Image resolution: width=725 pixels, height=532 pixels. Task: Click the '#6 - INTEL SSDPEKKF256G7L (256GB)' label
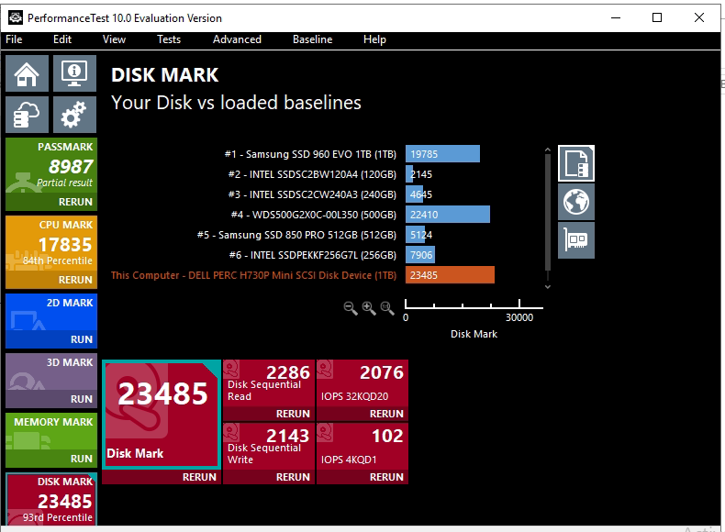(313, 255)
